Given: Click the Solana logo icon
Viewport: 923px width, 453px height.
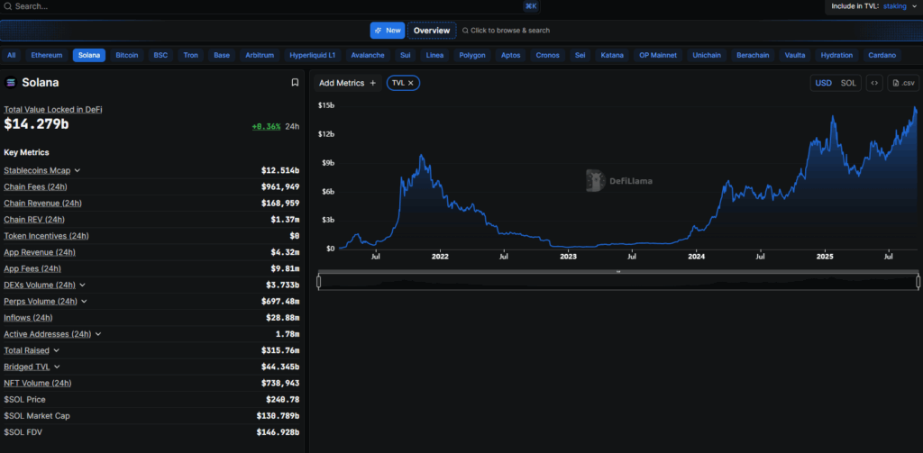Looking at the screenshot, I should click(x=11, y=82).
